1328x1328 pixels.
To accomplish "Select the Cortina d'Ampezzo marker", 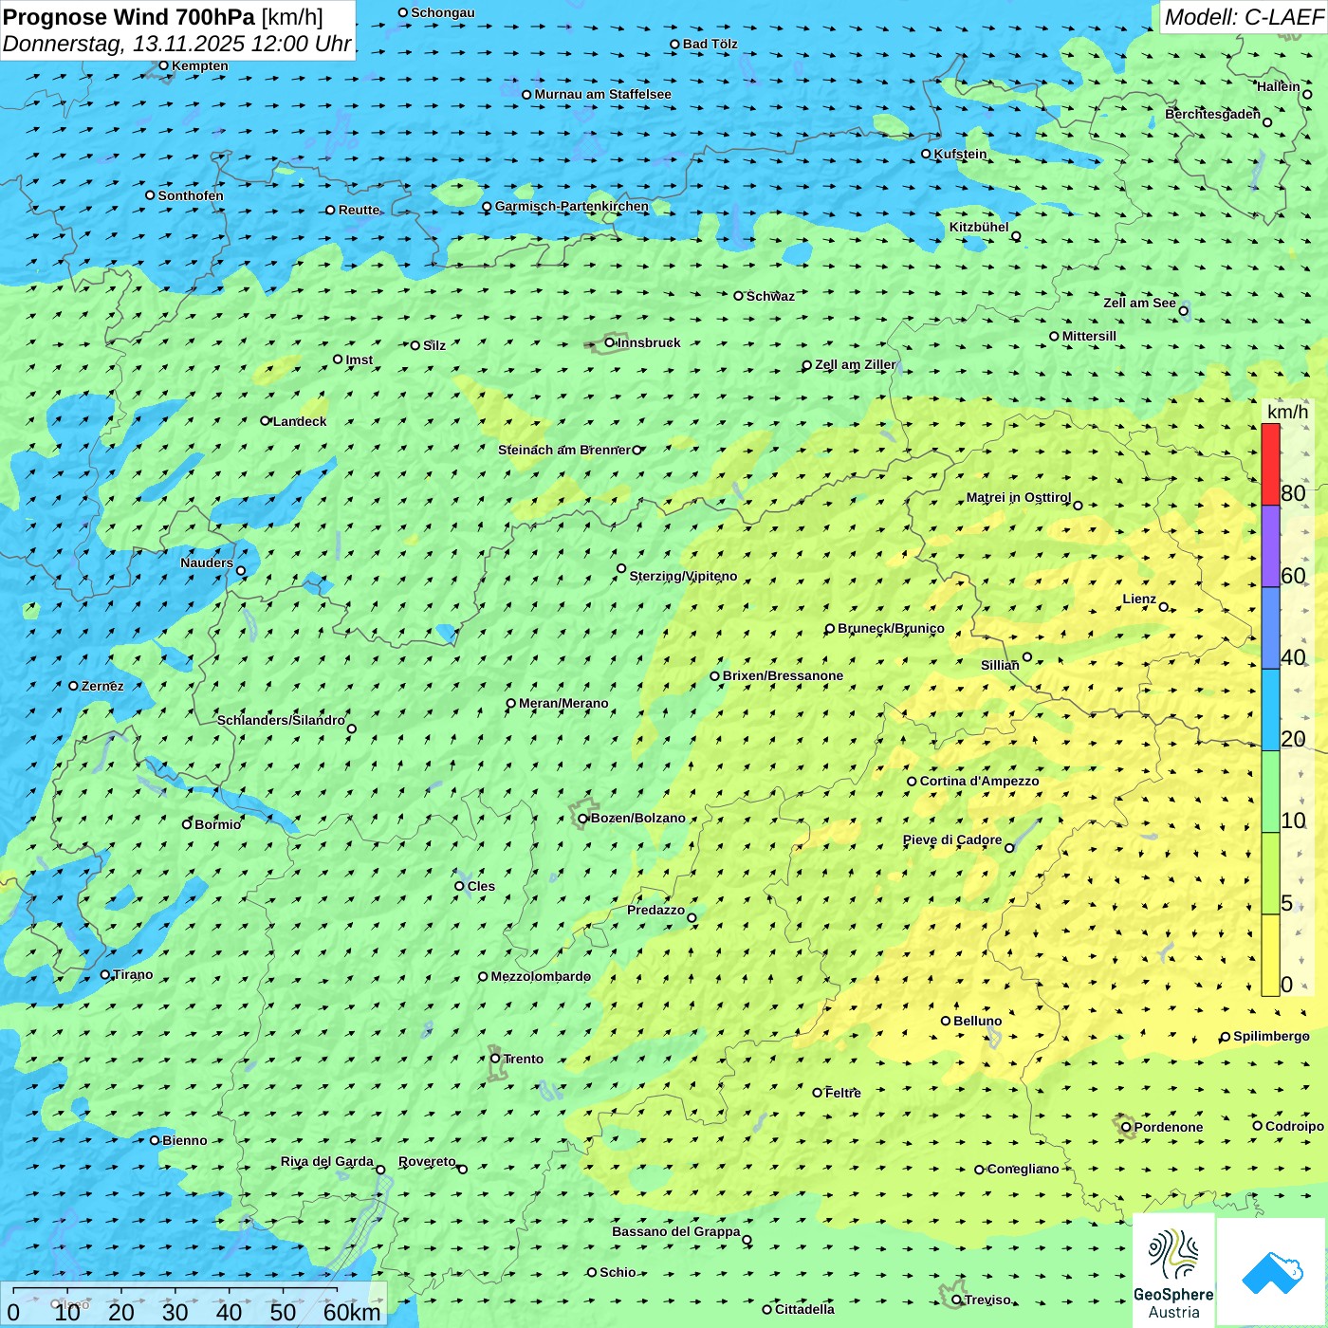I will click(x=913, y=782).
